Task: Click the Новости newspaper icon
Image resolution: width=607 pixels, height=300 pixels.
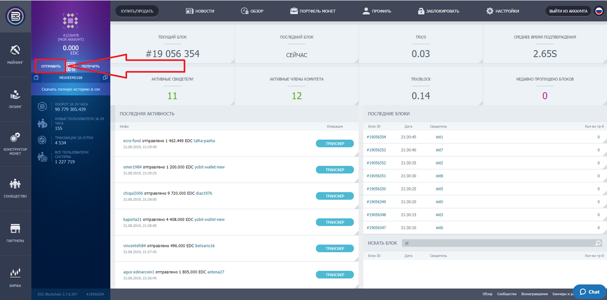Action: [x=189, y=11]
